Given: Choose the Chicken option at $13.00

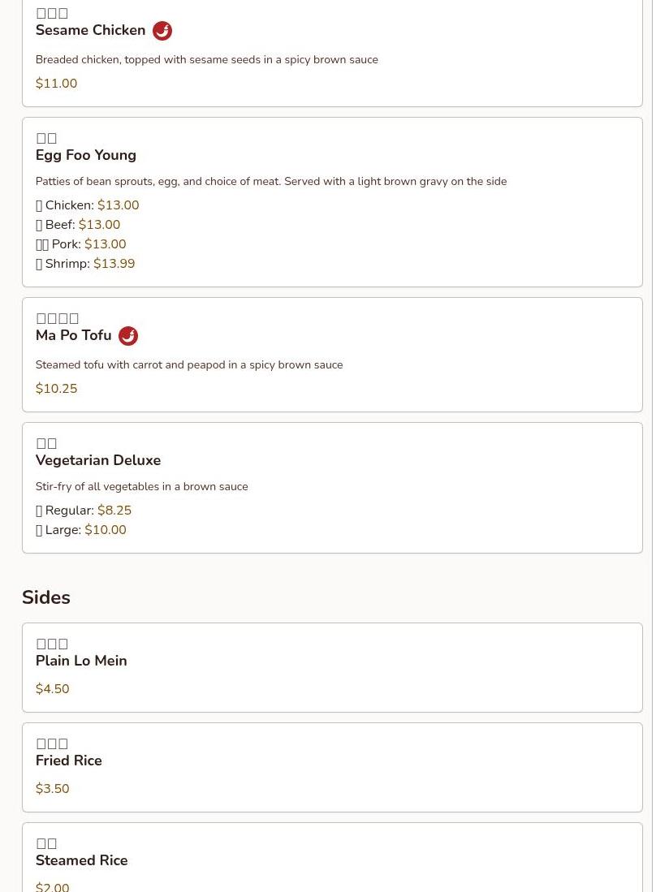Looking at the screenshot, I should [87, 205].
